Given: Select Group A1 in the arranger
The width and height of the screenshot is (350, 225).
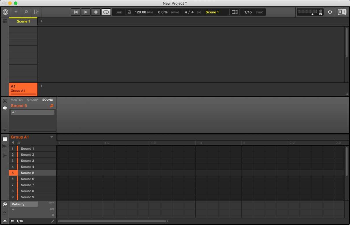Looking at the screenshot, I should (x=23, y=89).
